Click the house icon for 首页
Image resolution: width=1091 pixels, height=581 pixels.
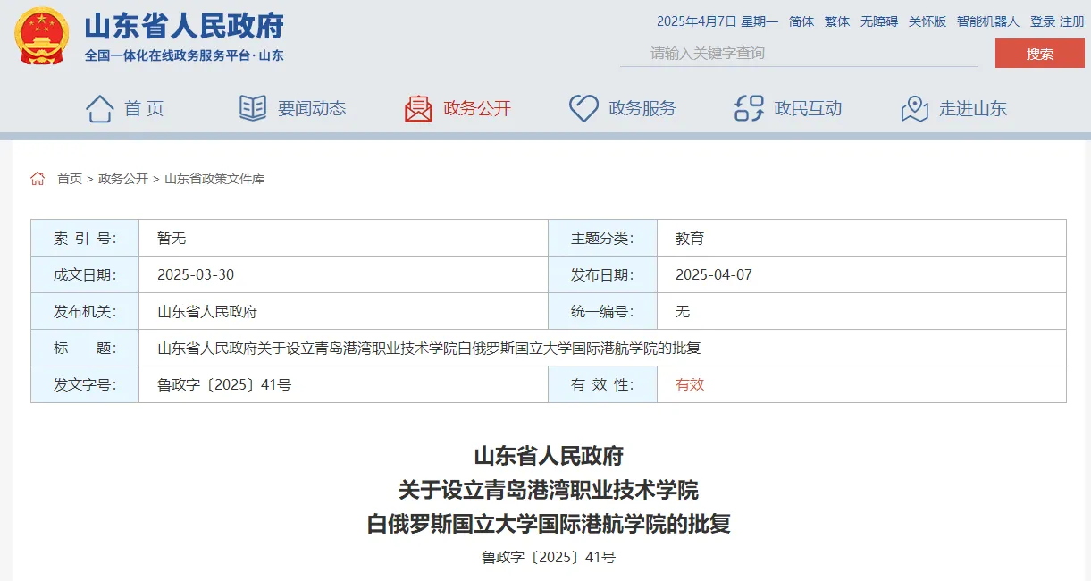point(99,109)
